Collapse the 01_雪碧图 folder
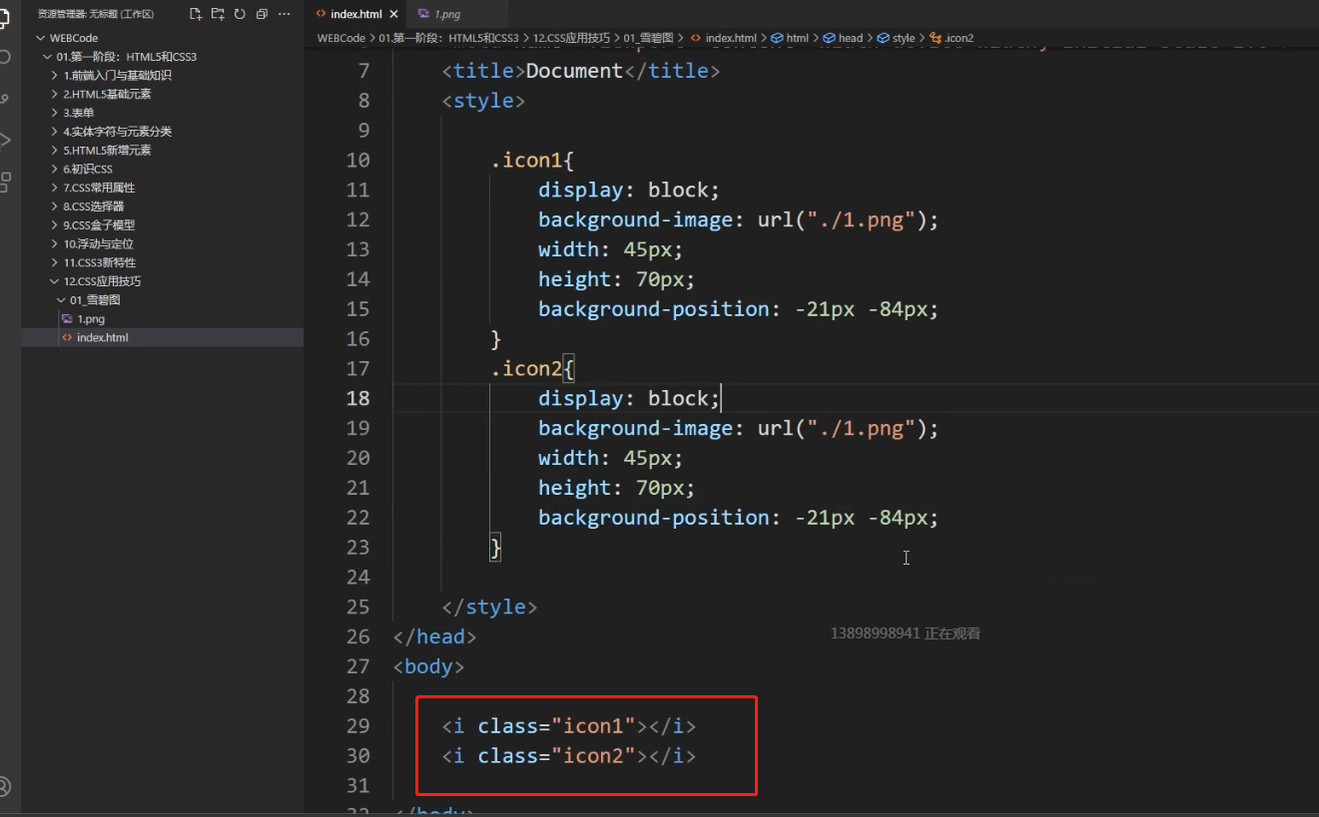This screenshot has height=817, width=1319. pos(61,300)
